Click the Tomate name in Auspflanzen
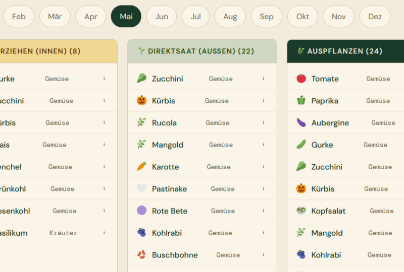This screenshot has width=404, height=272. [x=325, y=79]
